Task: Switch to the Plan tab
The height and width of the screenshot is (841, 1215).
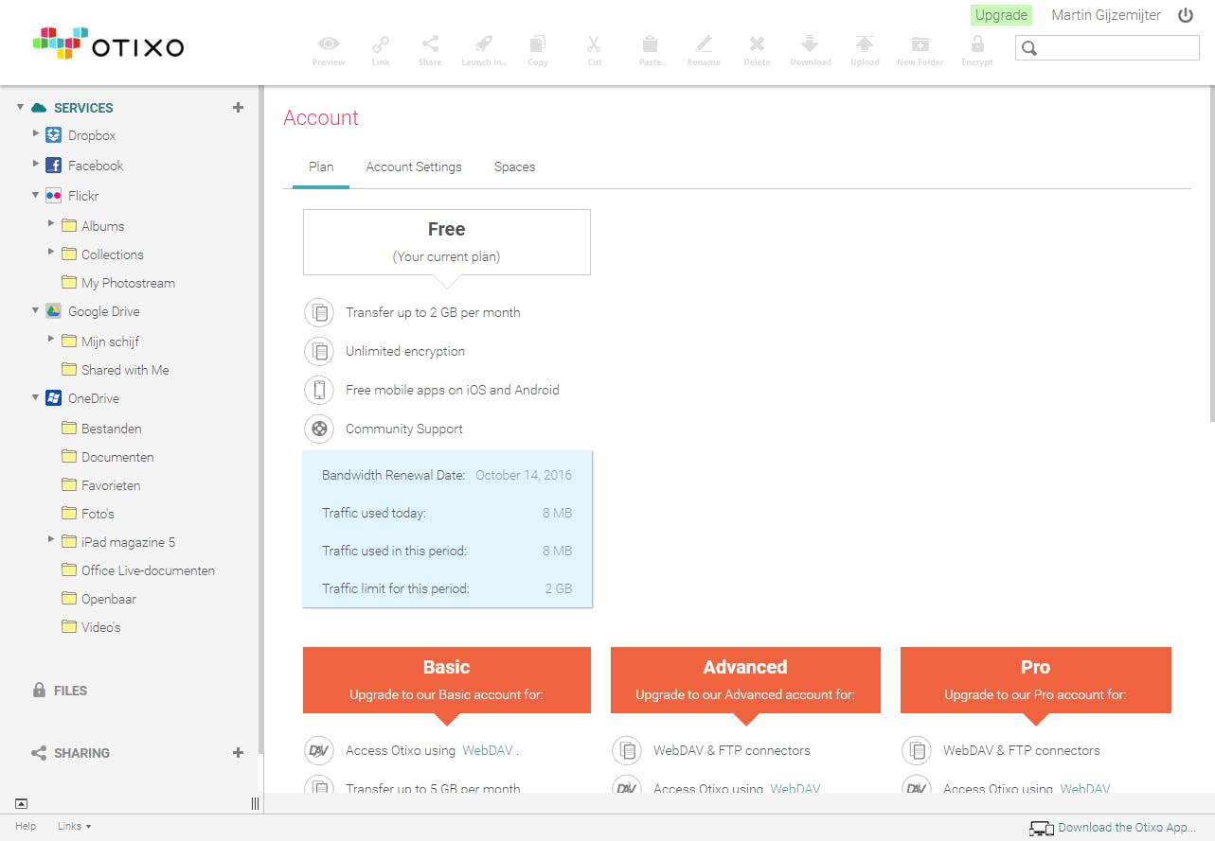Action: click(321, 167)
